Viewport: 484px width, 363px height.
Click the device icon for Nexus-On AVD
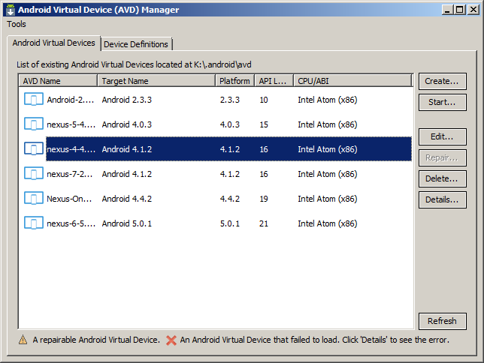[34, 199]
